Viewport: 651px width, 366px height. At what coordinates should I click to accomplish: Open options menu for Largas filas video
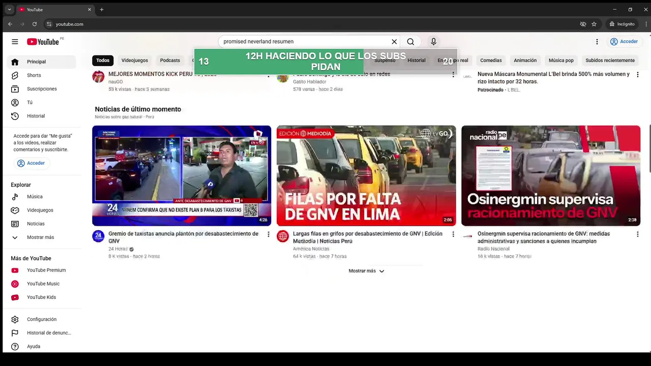[453, 234]
